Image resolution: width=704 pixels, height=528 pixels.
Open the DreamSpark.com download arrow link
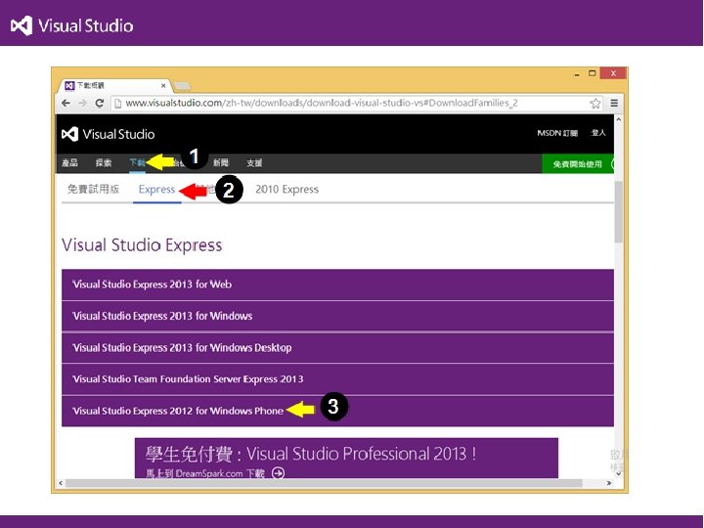(x=279, y=473)
